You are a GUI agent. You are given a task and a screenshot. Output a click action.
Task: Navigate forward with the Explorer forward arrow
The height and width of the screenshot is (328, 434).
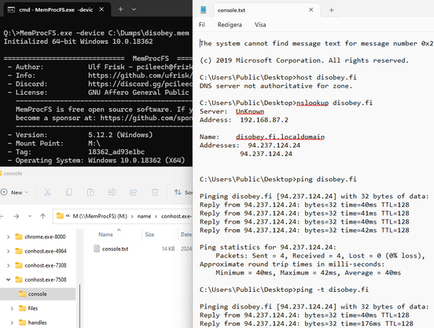[x=17, y=216]
